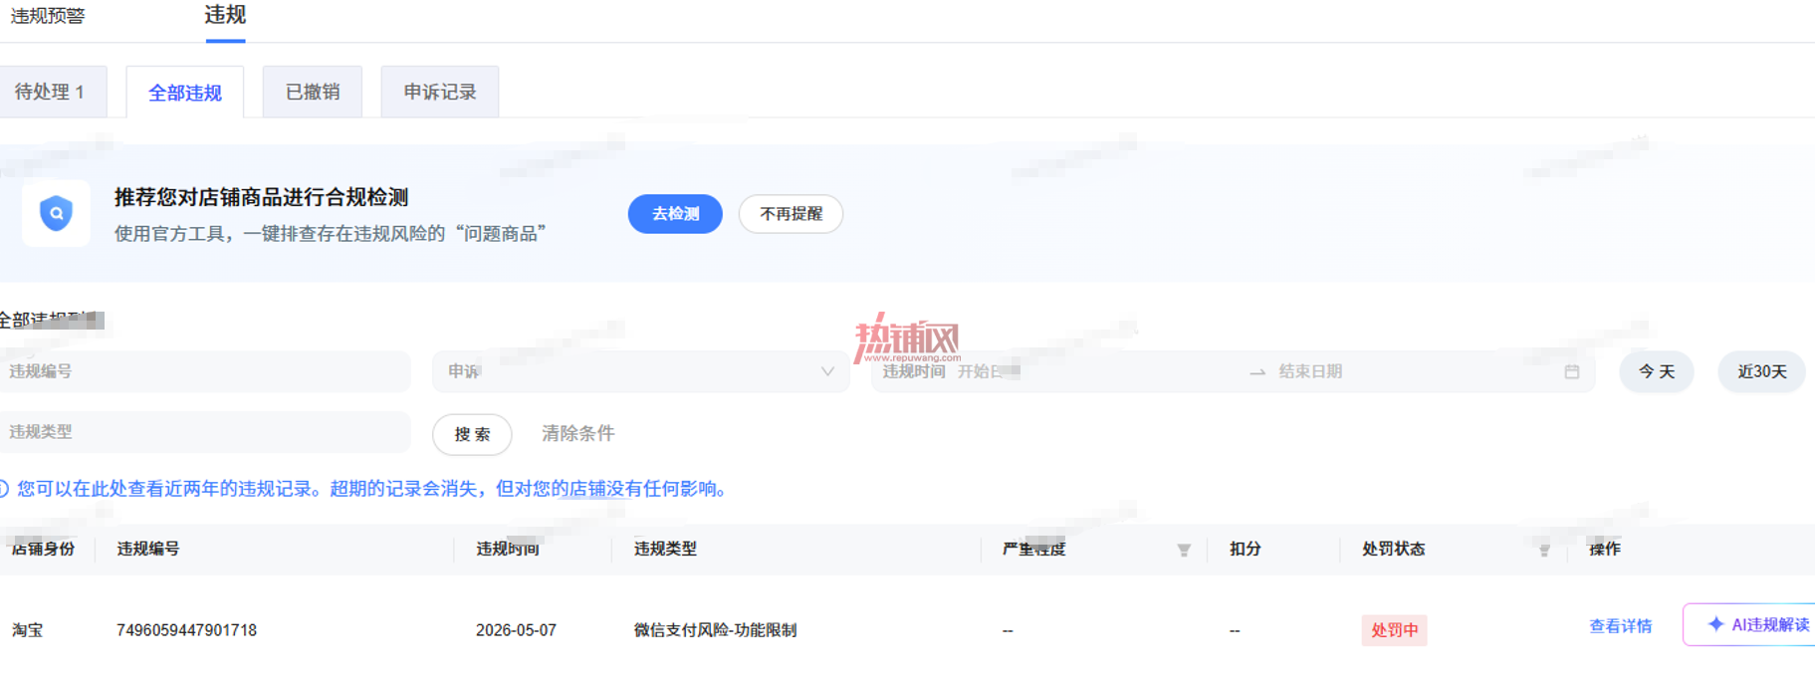Click the 搜索 button

(472, 434)
